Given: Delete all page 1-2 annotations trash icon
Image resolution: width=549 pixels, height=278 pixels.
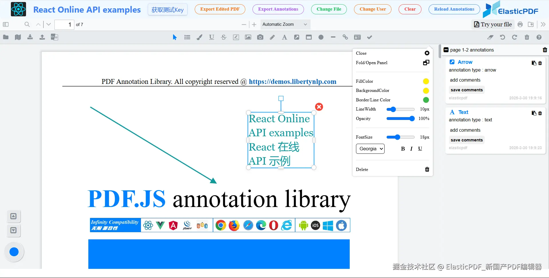Looking at the screenshot, I should point(545,50).
